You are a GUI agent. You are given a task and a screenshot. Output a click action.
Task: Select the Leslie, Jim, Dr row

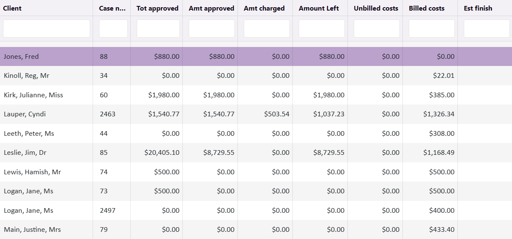tap(25, 153)
